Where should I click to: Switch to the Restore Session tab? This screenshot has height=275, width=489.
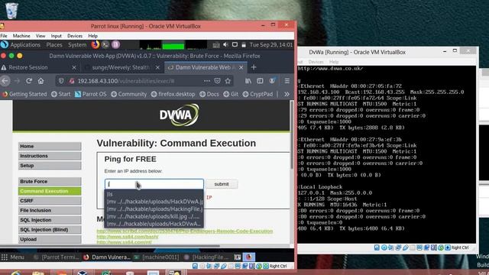(x=39, y=67)
